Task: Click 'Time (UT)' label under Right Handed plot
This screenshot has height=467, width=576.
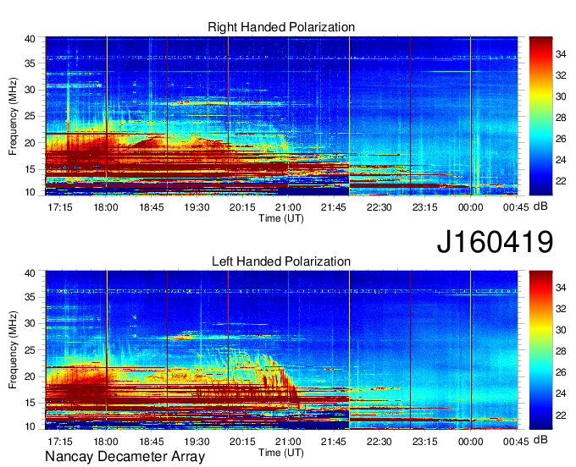Action: click(x=281, y=218)
